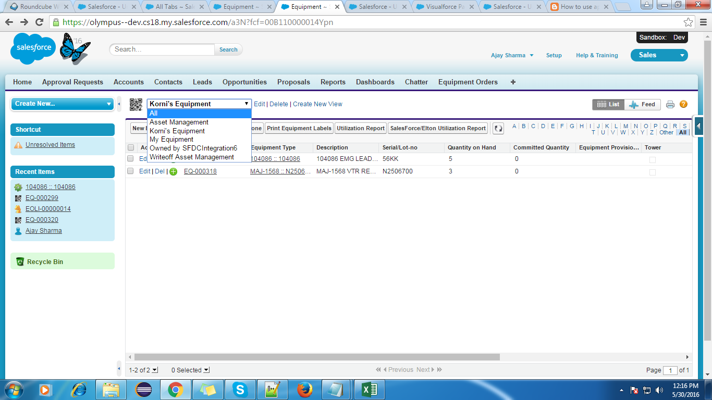This screenshot has height=400, width=712.
Task: Open recent item EOLI-00000014
Action: pyautogui.click(x=48, y=209)
